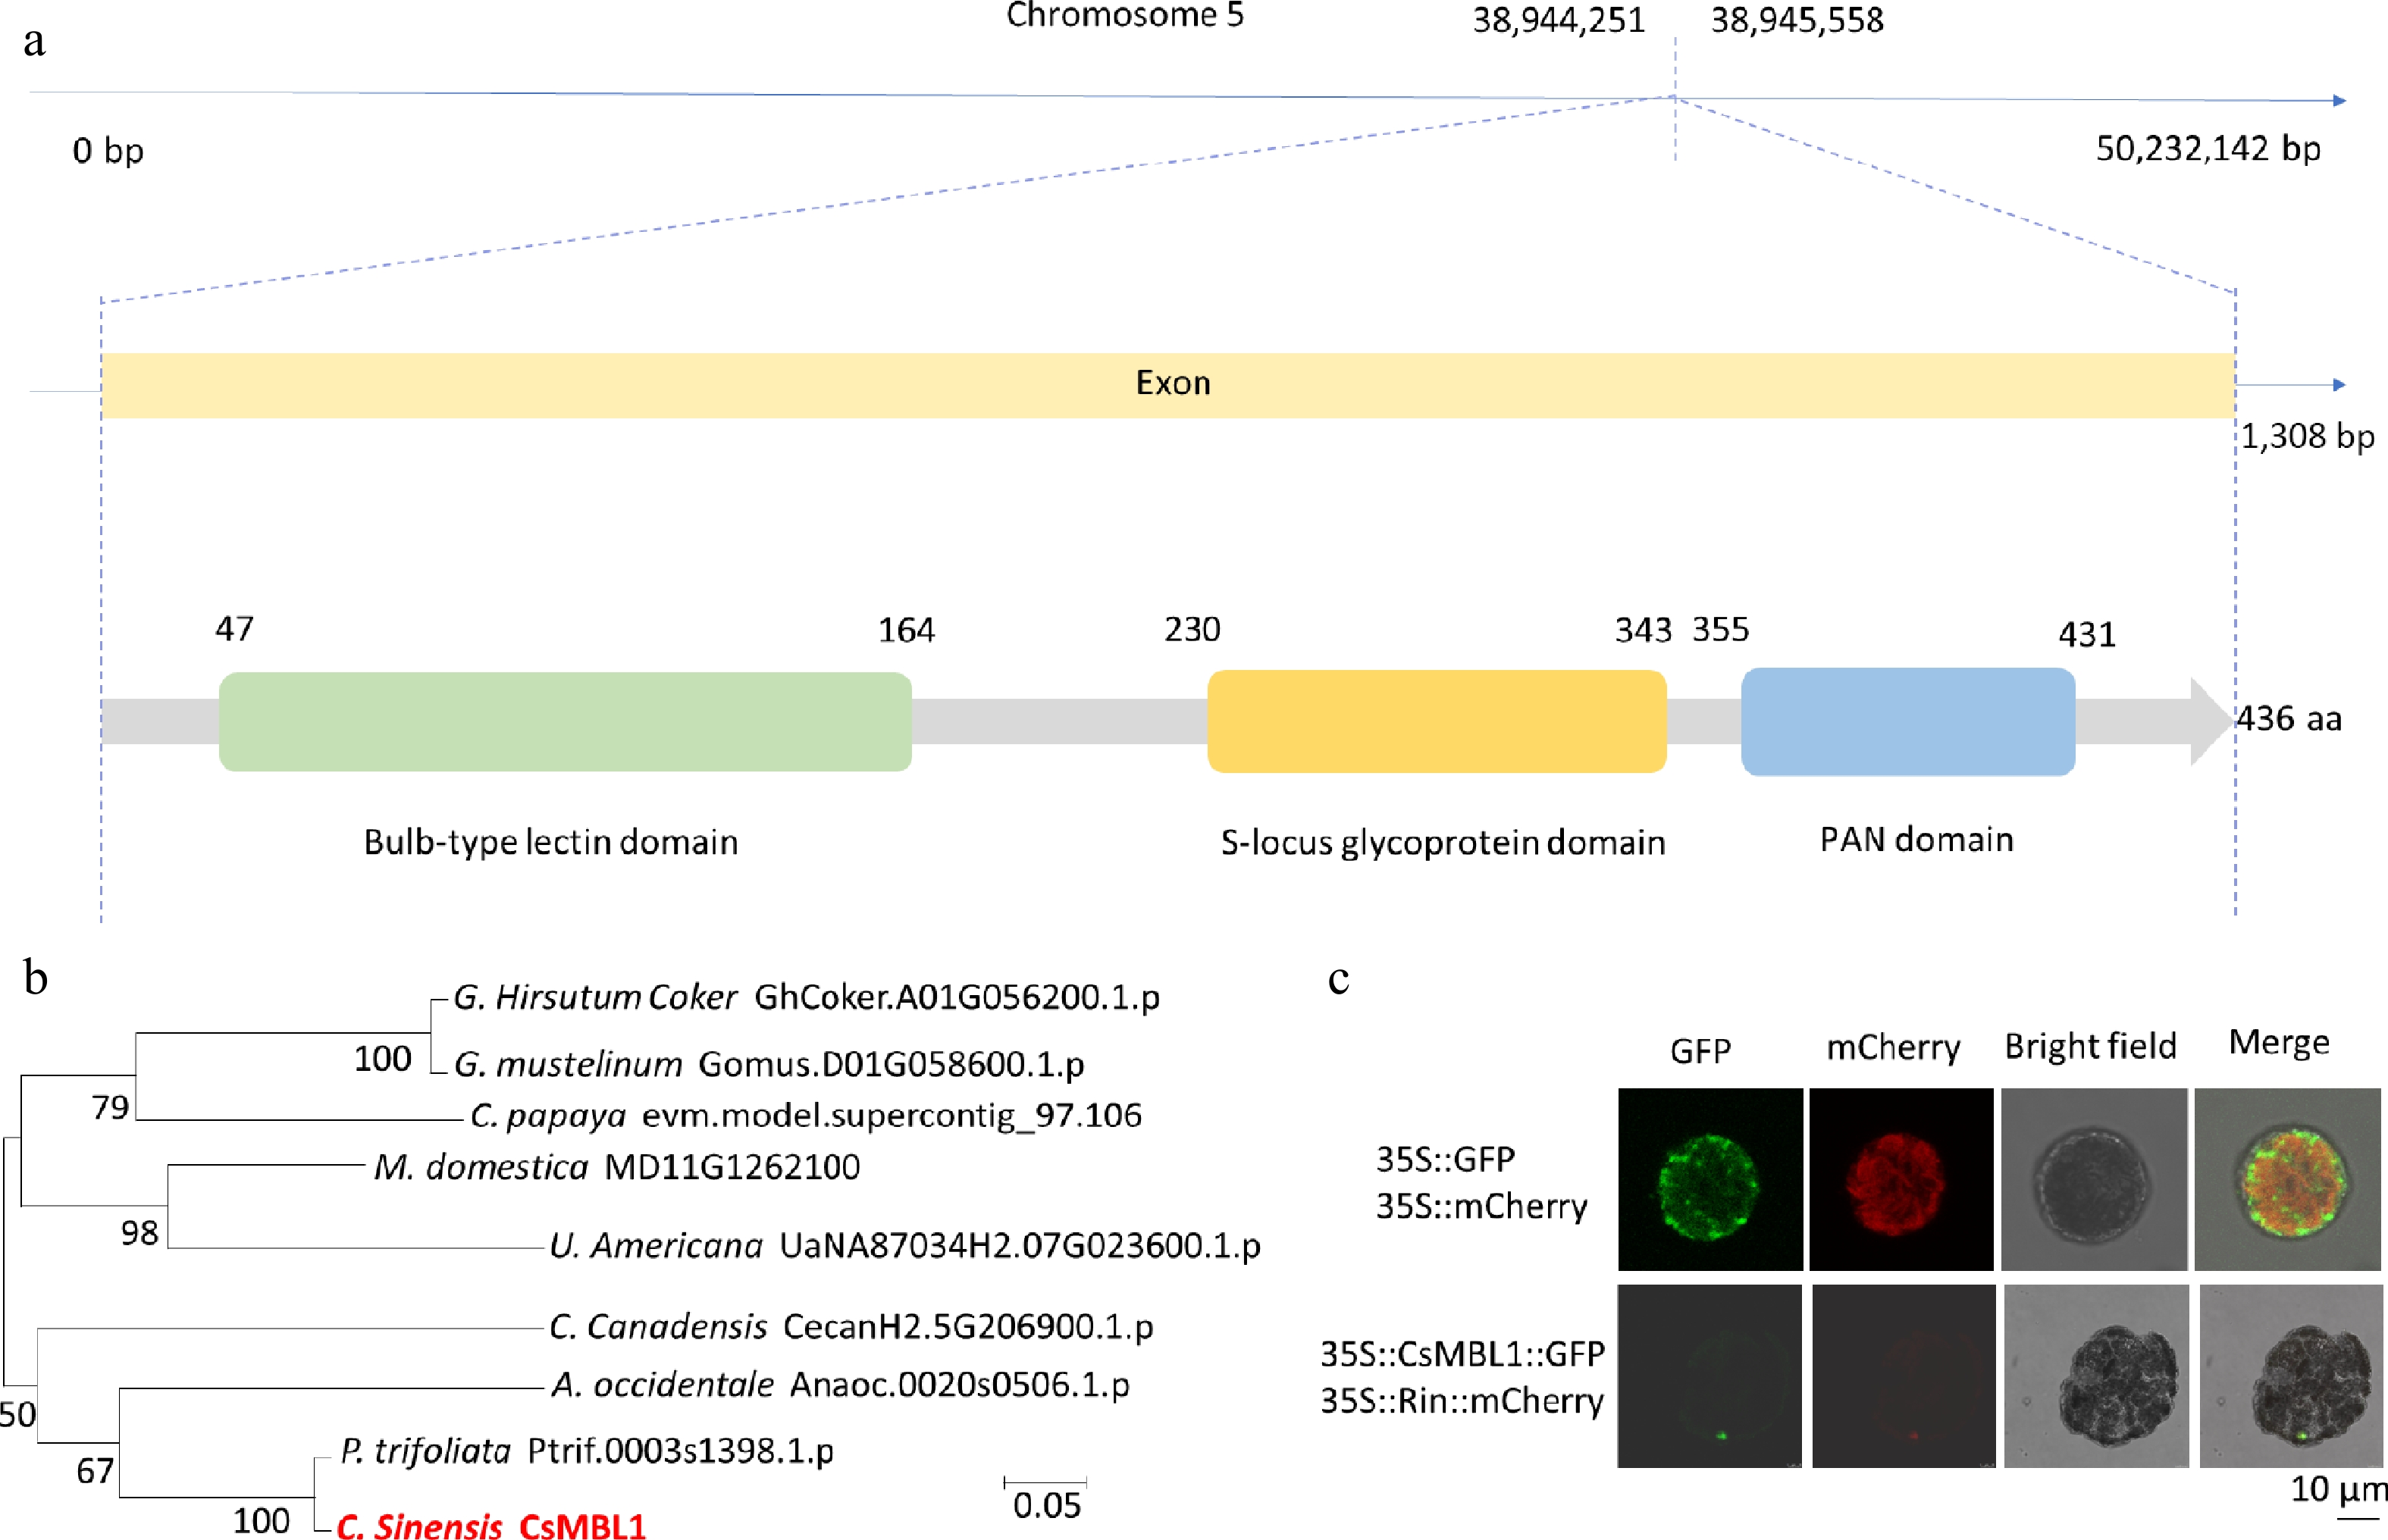This screenshot has width=2388, height=1540.
Task: Click the orange S-locus glycoprotein domain box
Action: (1436, 721)
